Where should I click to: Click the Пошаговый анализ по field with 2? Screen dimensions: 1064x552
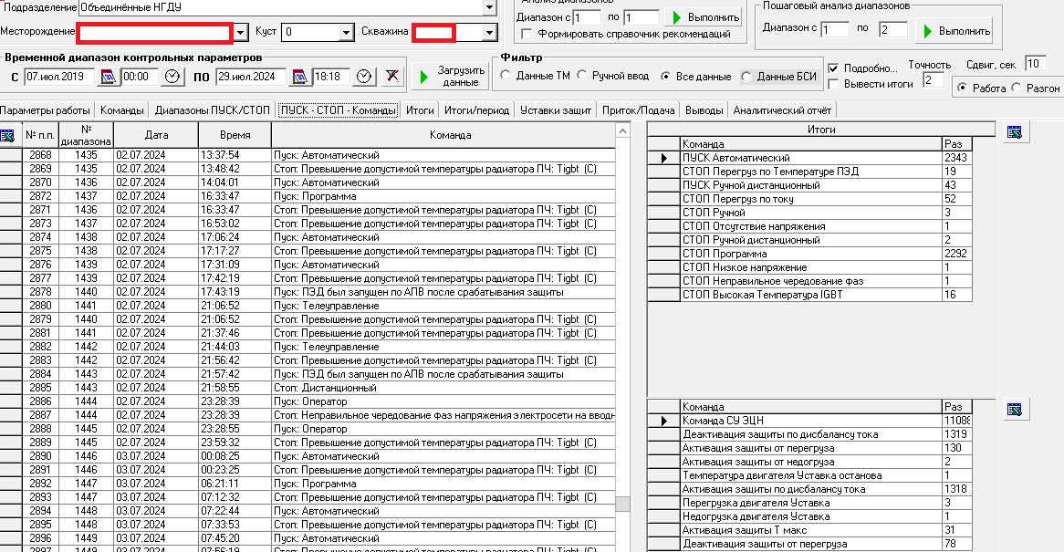coord(893,29)
